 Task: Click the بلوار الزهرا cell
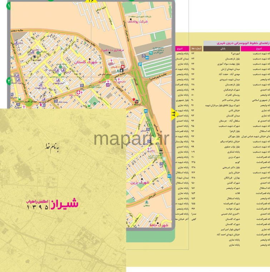235,131
